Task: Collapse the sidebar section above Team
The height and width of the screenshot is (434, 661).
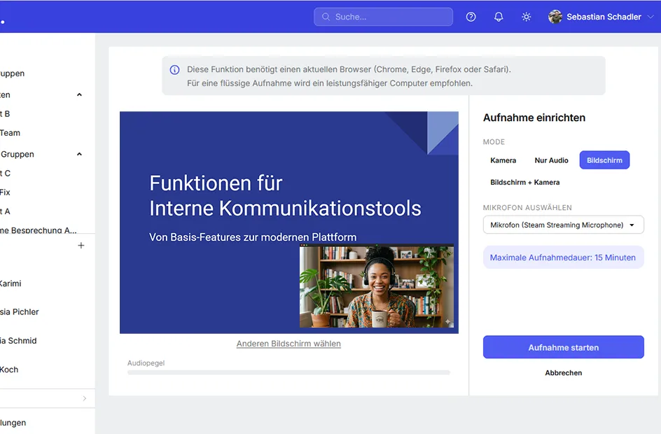Action: (x=79, y=94)
